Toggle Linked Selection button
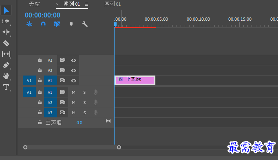 click(x=57, y=24)
